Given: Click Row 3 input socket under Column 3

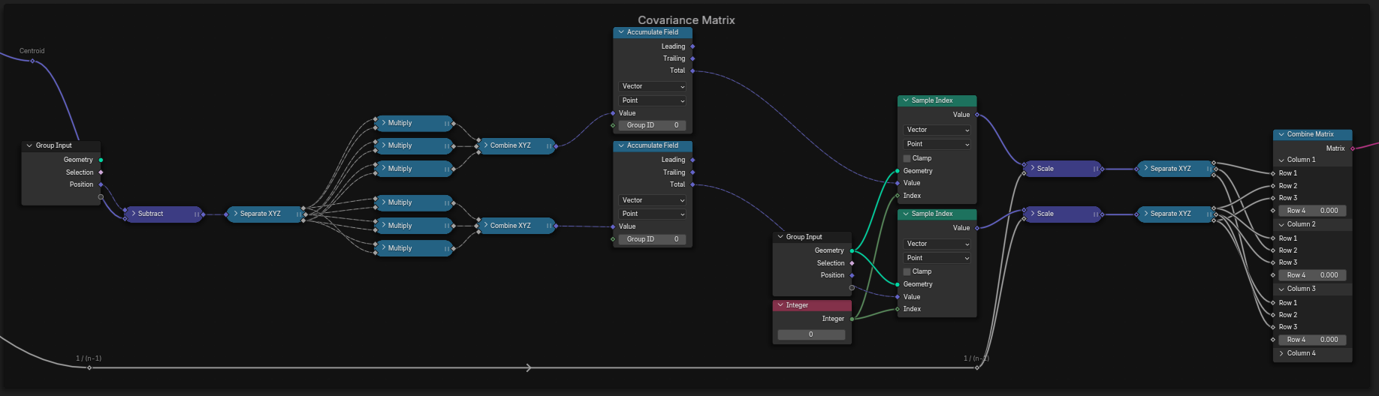Looking at the screenshot, I should click(x=1273, y=327).
